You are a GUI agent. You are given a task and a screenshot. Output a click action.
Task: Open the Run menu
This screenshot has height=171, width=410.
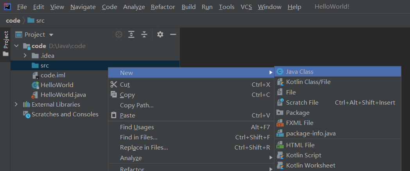207,7
